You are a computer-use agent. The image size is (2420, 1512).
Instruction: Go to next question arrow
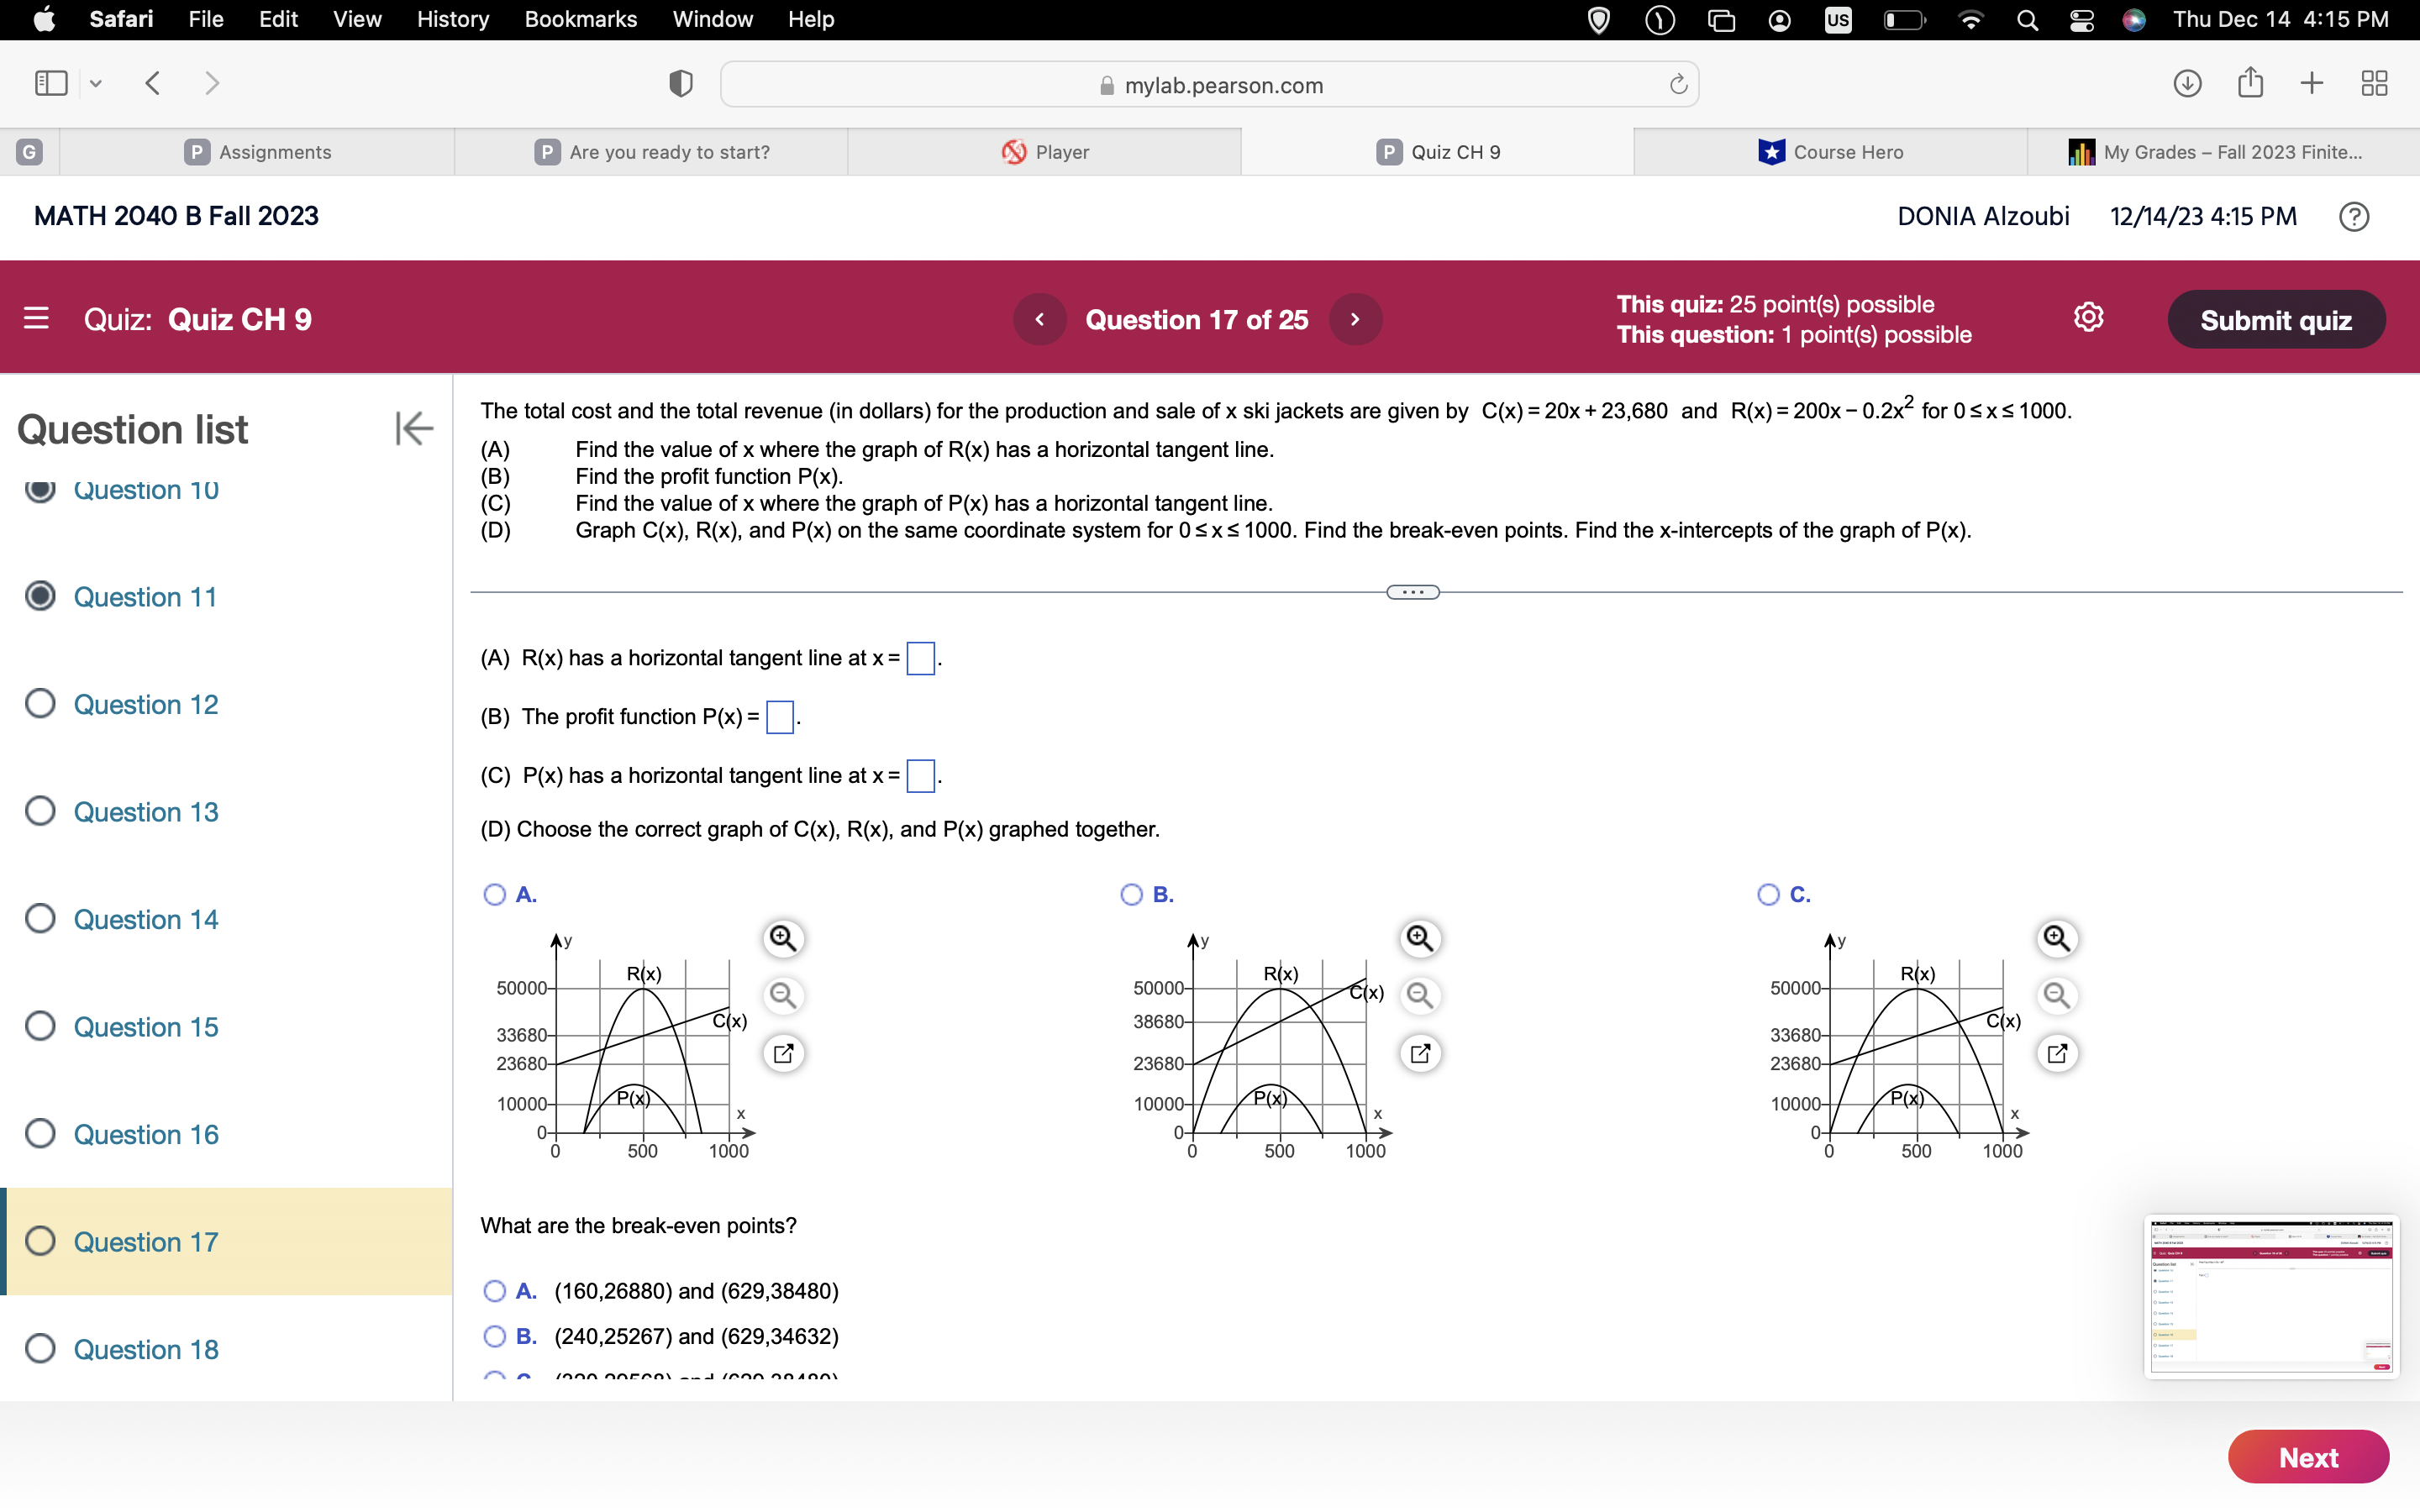pyautogui.click(x=1355, y=319)
